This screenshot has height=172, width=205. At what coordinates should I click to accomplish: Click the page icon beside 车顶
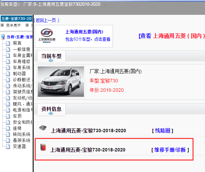tap(8, 116)
